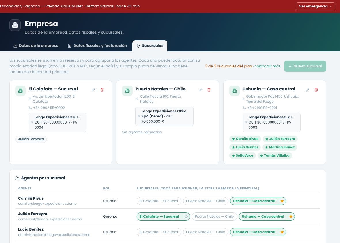
Task: Assign Camila Rivas to Puerto Natales — Chile
Action: pos(205,201)
